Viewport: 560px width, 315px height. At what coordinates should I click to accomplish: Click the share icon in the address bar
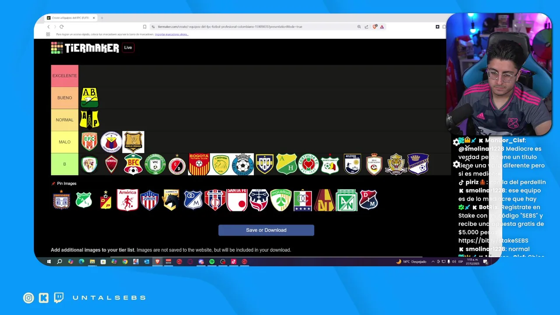tap(366, 27)
